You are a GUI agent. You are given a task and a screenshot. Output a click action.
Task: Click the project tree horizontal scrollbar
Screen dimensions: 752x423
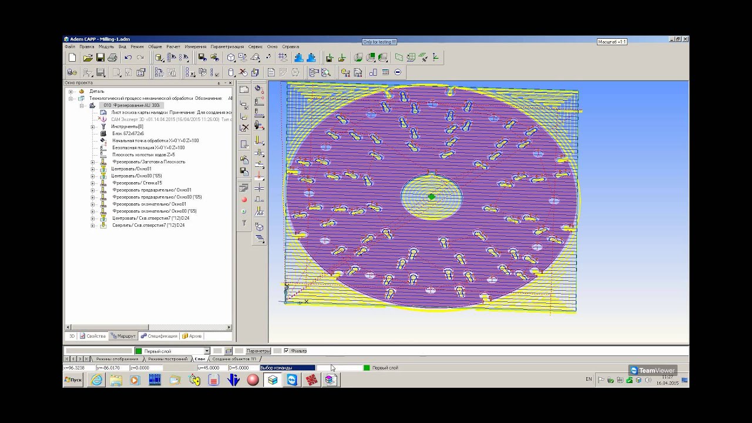(x=147, y=327)
